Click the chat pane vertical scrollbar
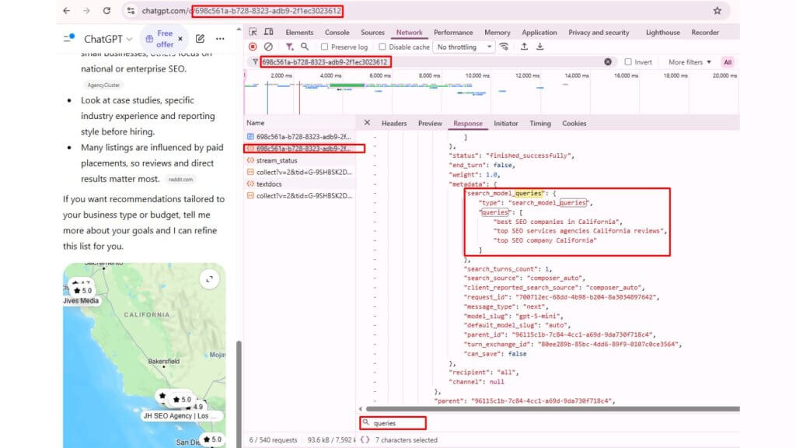This screenshot has height=448, width=796. (x=239, y=394)
